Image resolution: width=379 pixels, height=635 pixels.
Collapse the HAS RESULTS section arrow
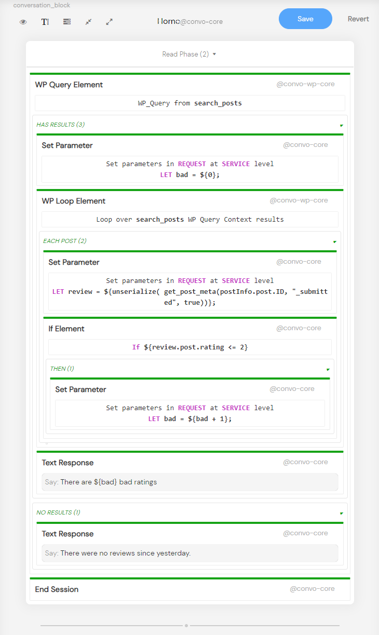[x=341, y=125]
